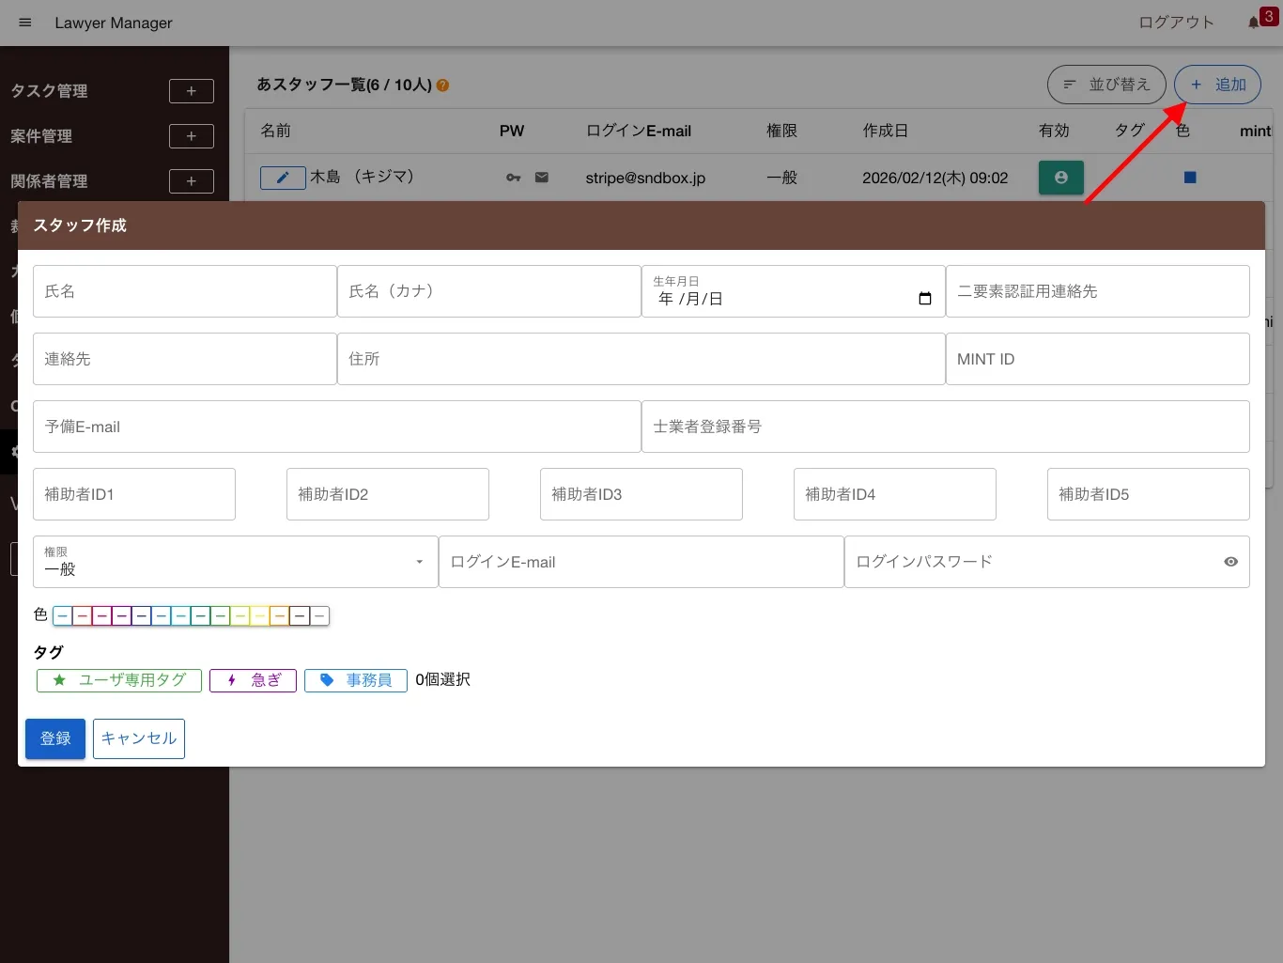Open the notification bell with badge 3
The width and height of the screenshot is (1283, 963).
[1254, 23]
